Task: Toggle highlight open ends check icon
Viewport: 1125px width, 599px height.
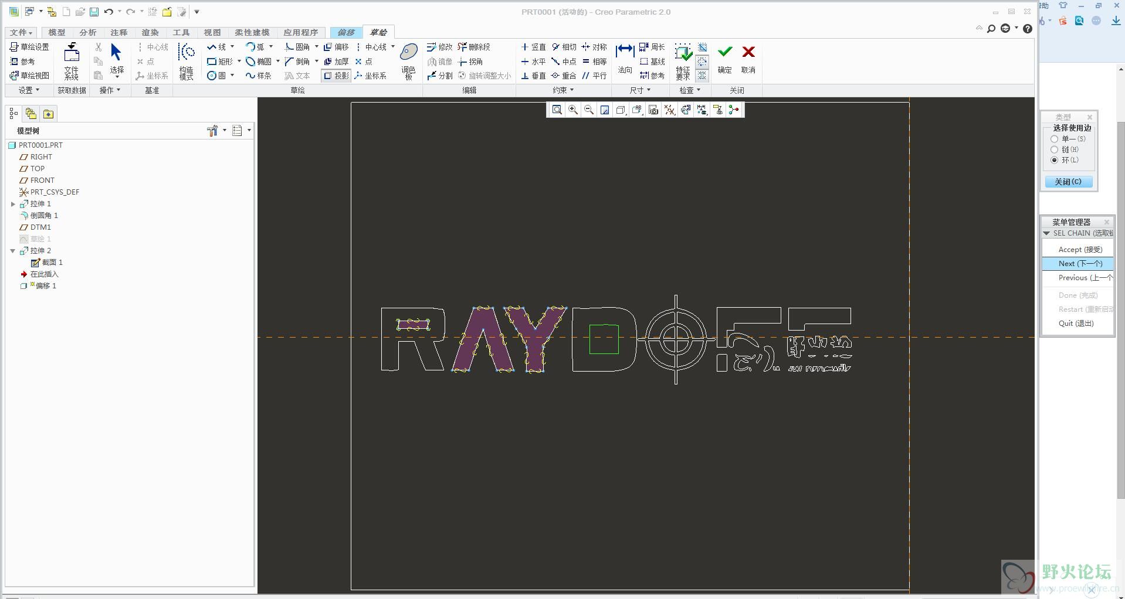Action: (702, 62)
